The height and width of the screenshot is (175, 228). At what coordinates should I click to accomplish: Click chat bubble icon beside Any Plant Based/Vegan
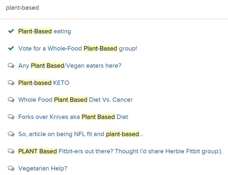tap(11, 65)
